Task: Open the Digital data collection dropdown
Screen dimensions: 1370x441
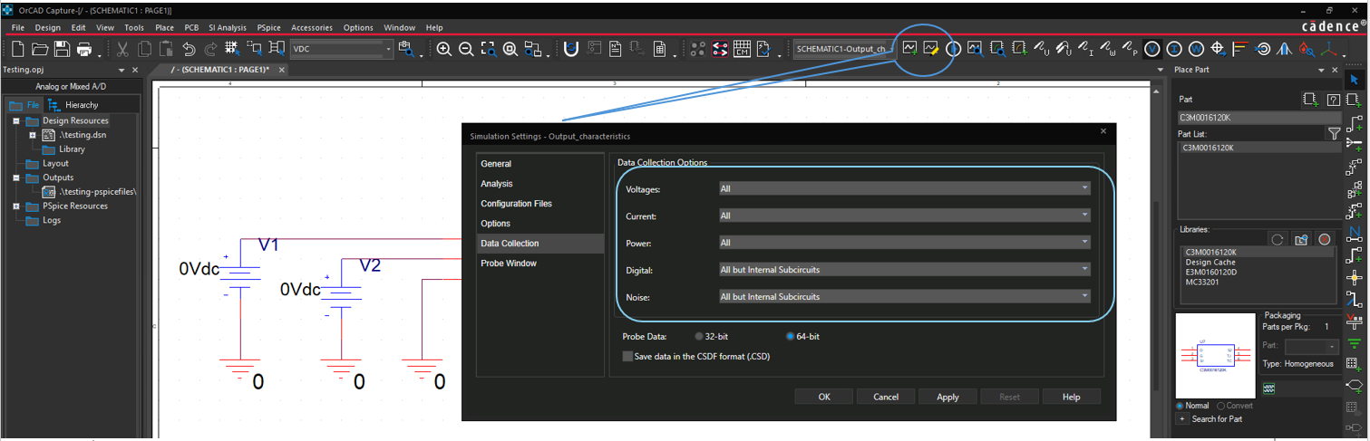Action: pos(904,270)
